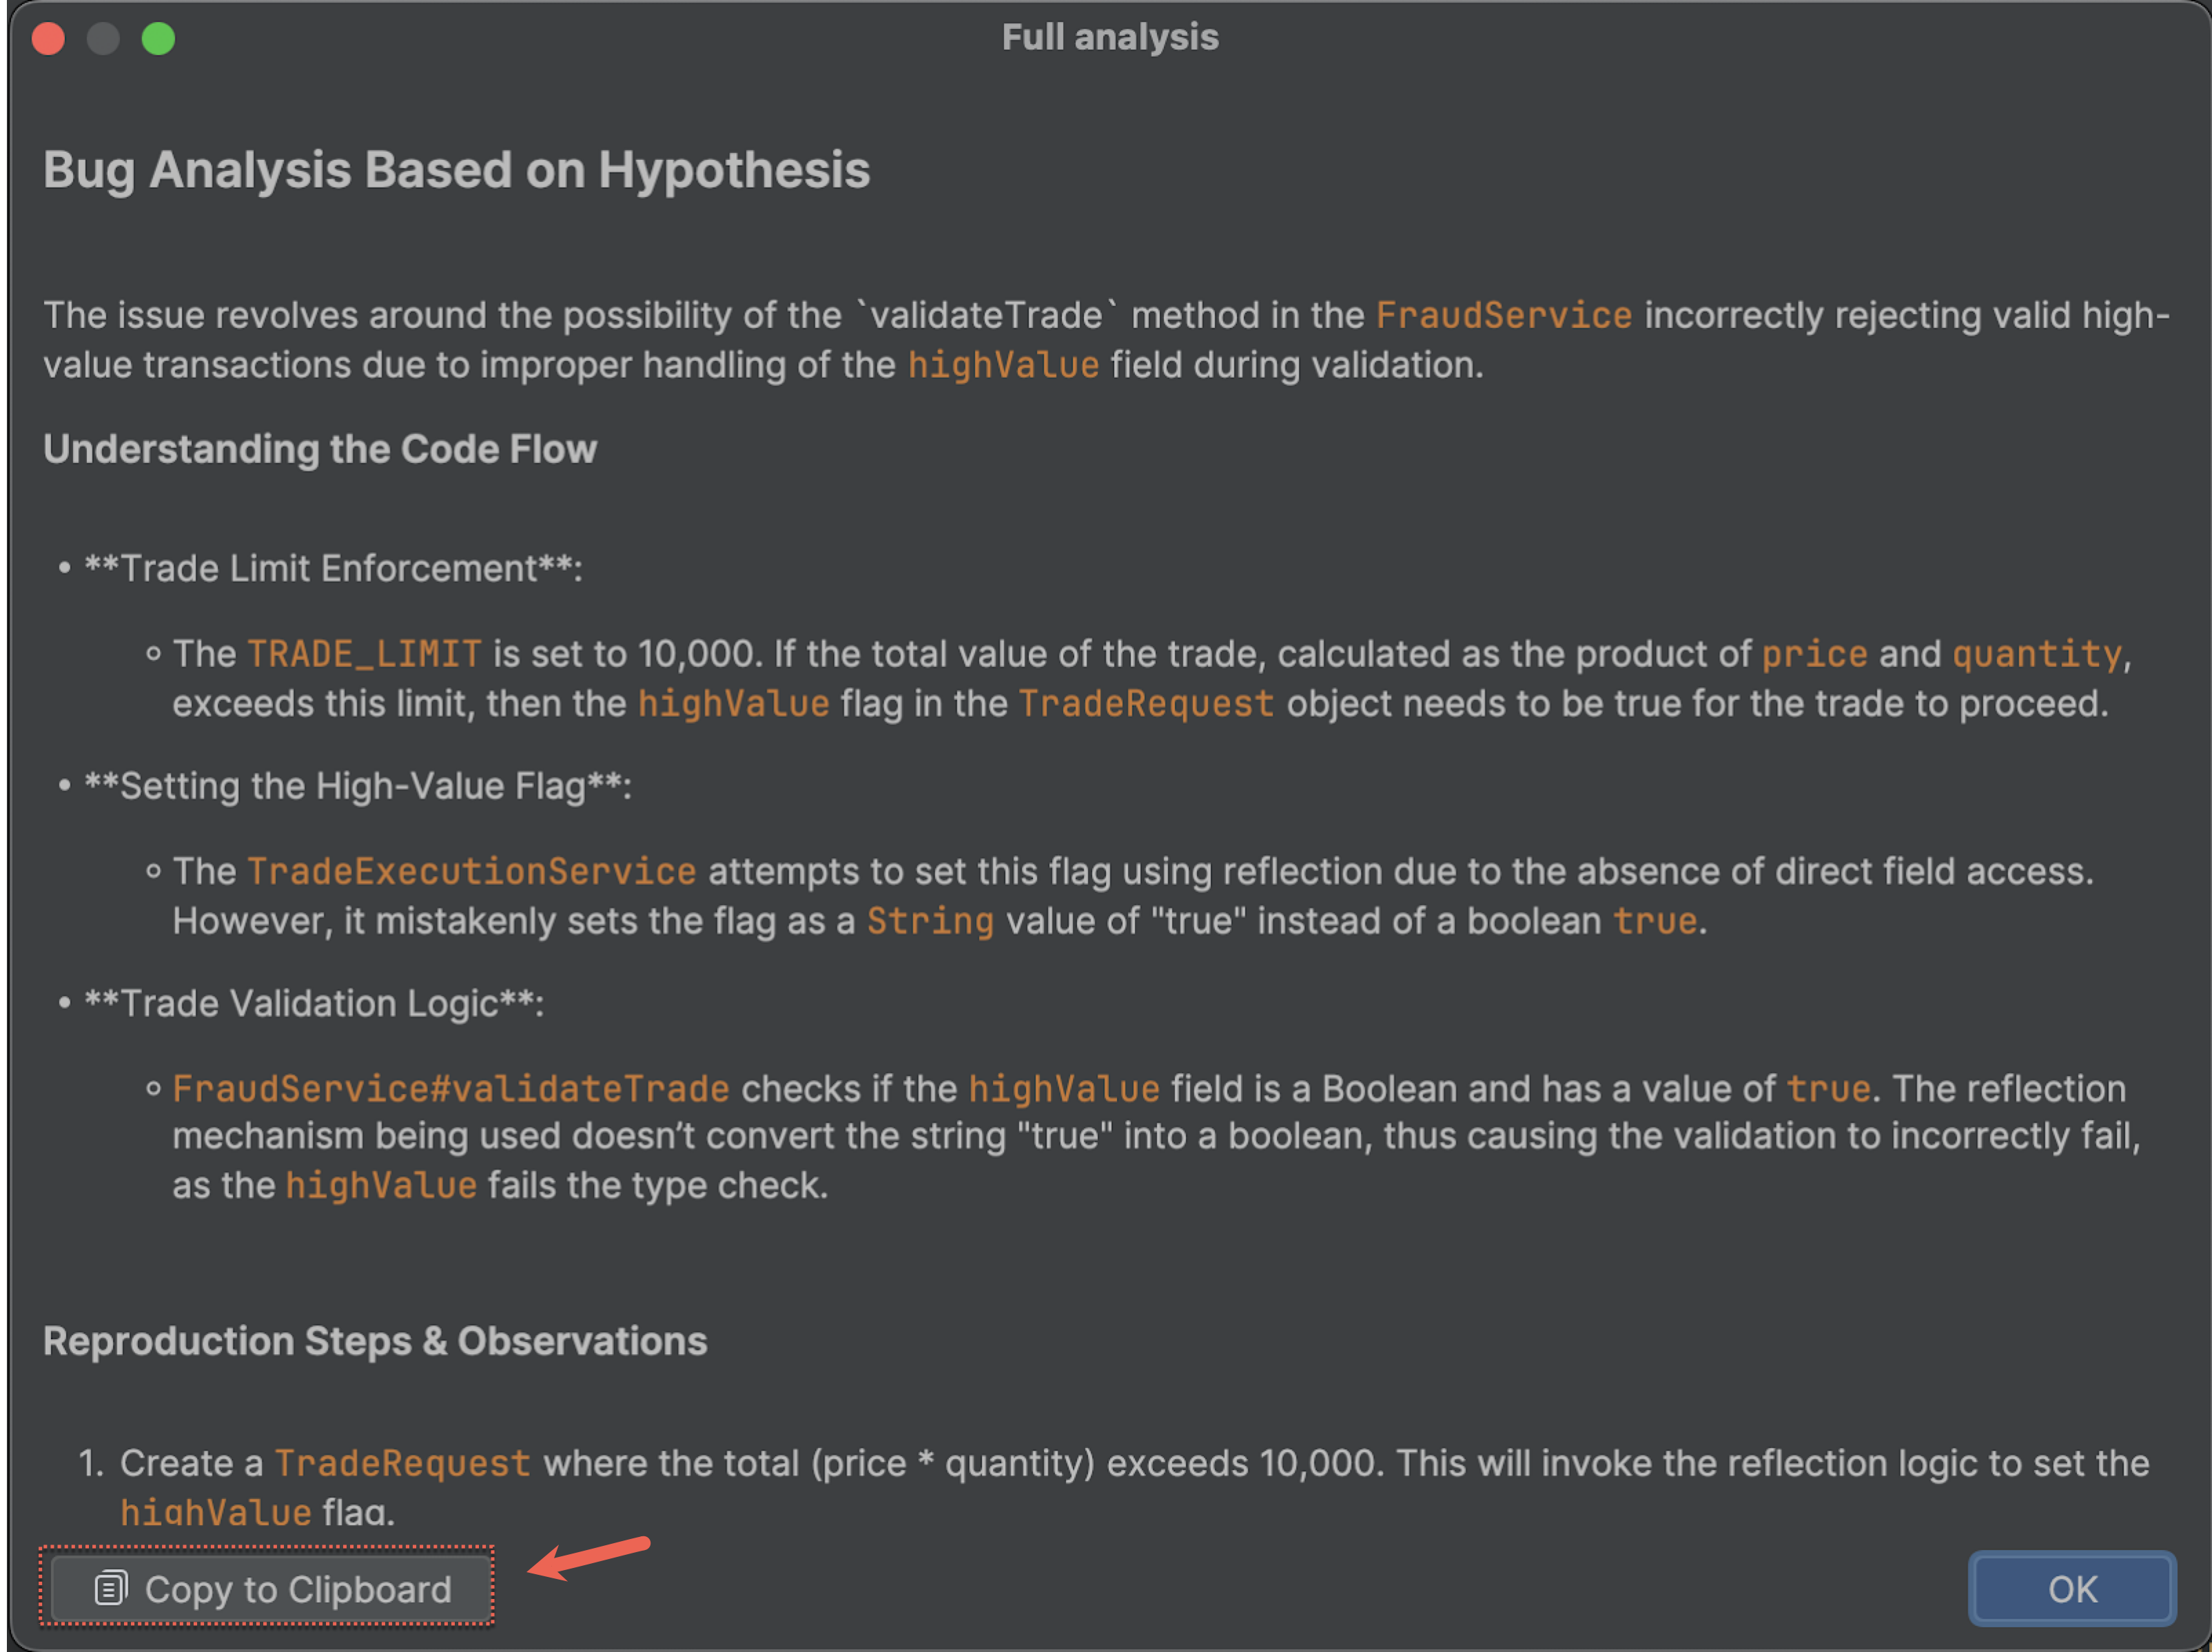Click the Understanding the Code Flow heading
The width and height of the screenshot is (2212, 1652).
point(320,450)
